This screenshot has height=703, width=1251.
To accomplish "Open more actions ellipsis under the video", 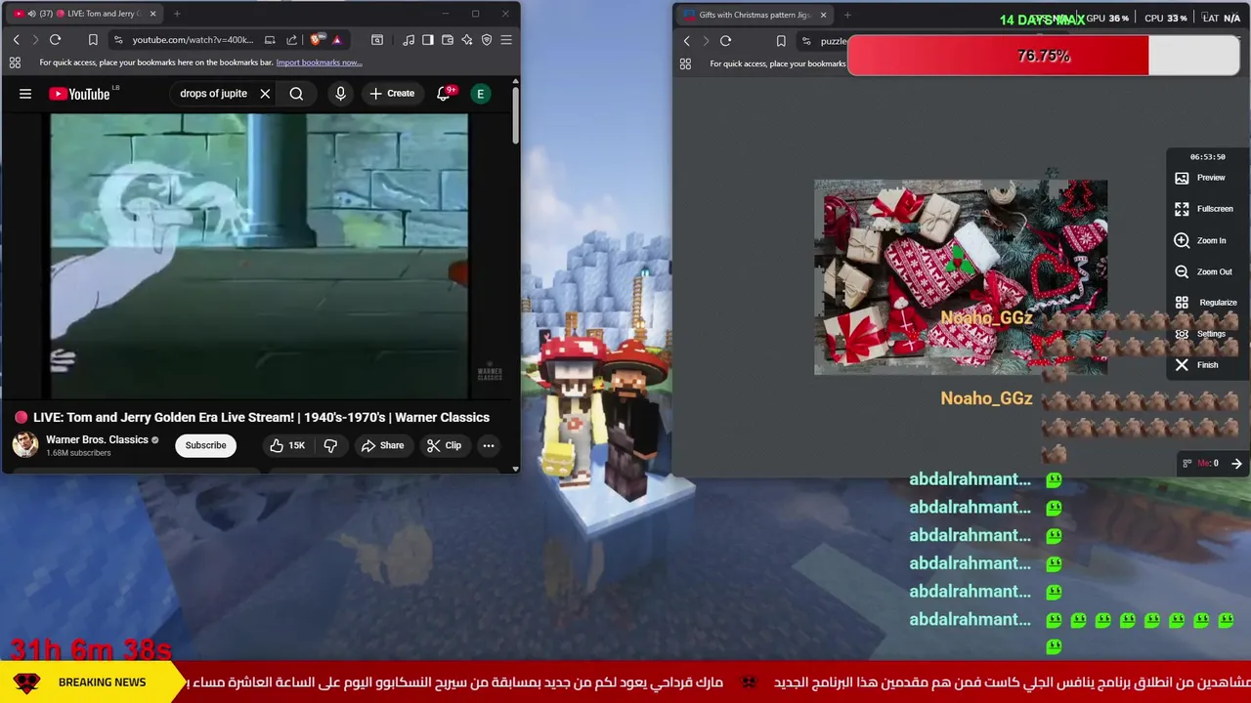I will [488, 445].
